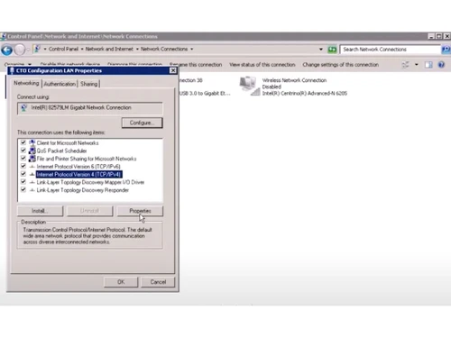Select Link-Layer Topology Discovery Responder item

83,190
